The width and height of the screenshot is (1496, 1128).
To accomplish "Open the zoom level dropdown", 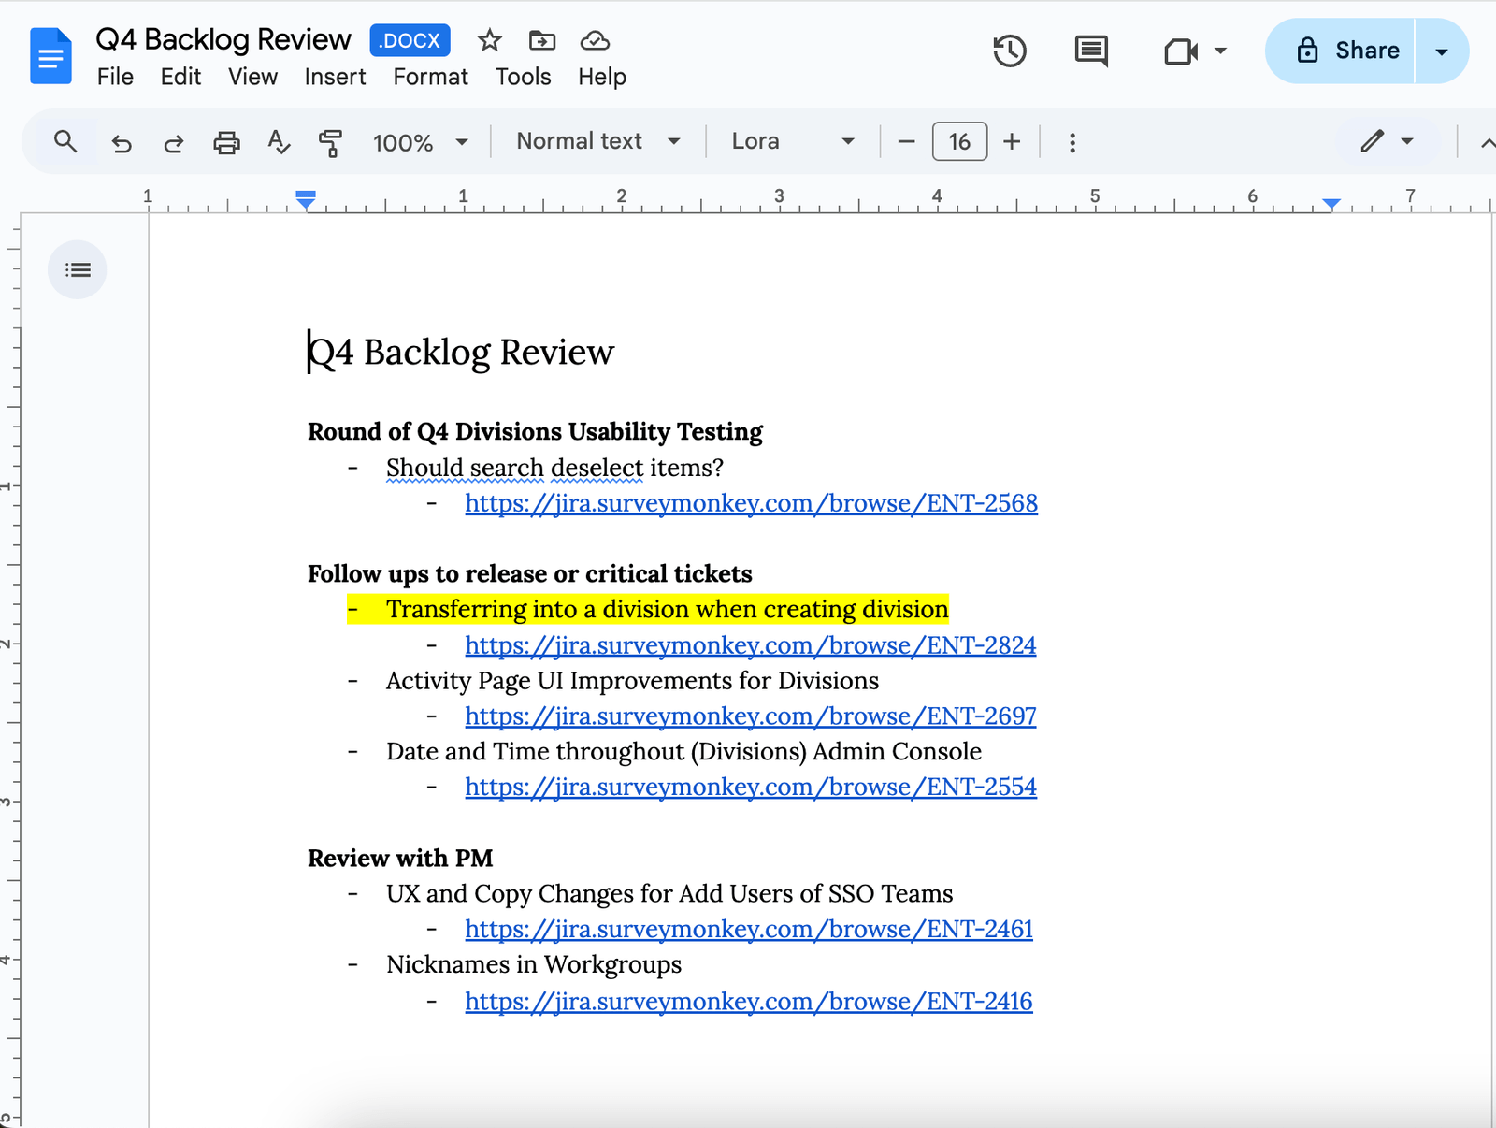I will click(x=462, y=142).
